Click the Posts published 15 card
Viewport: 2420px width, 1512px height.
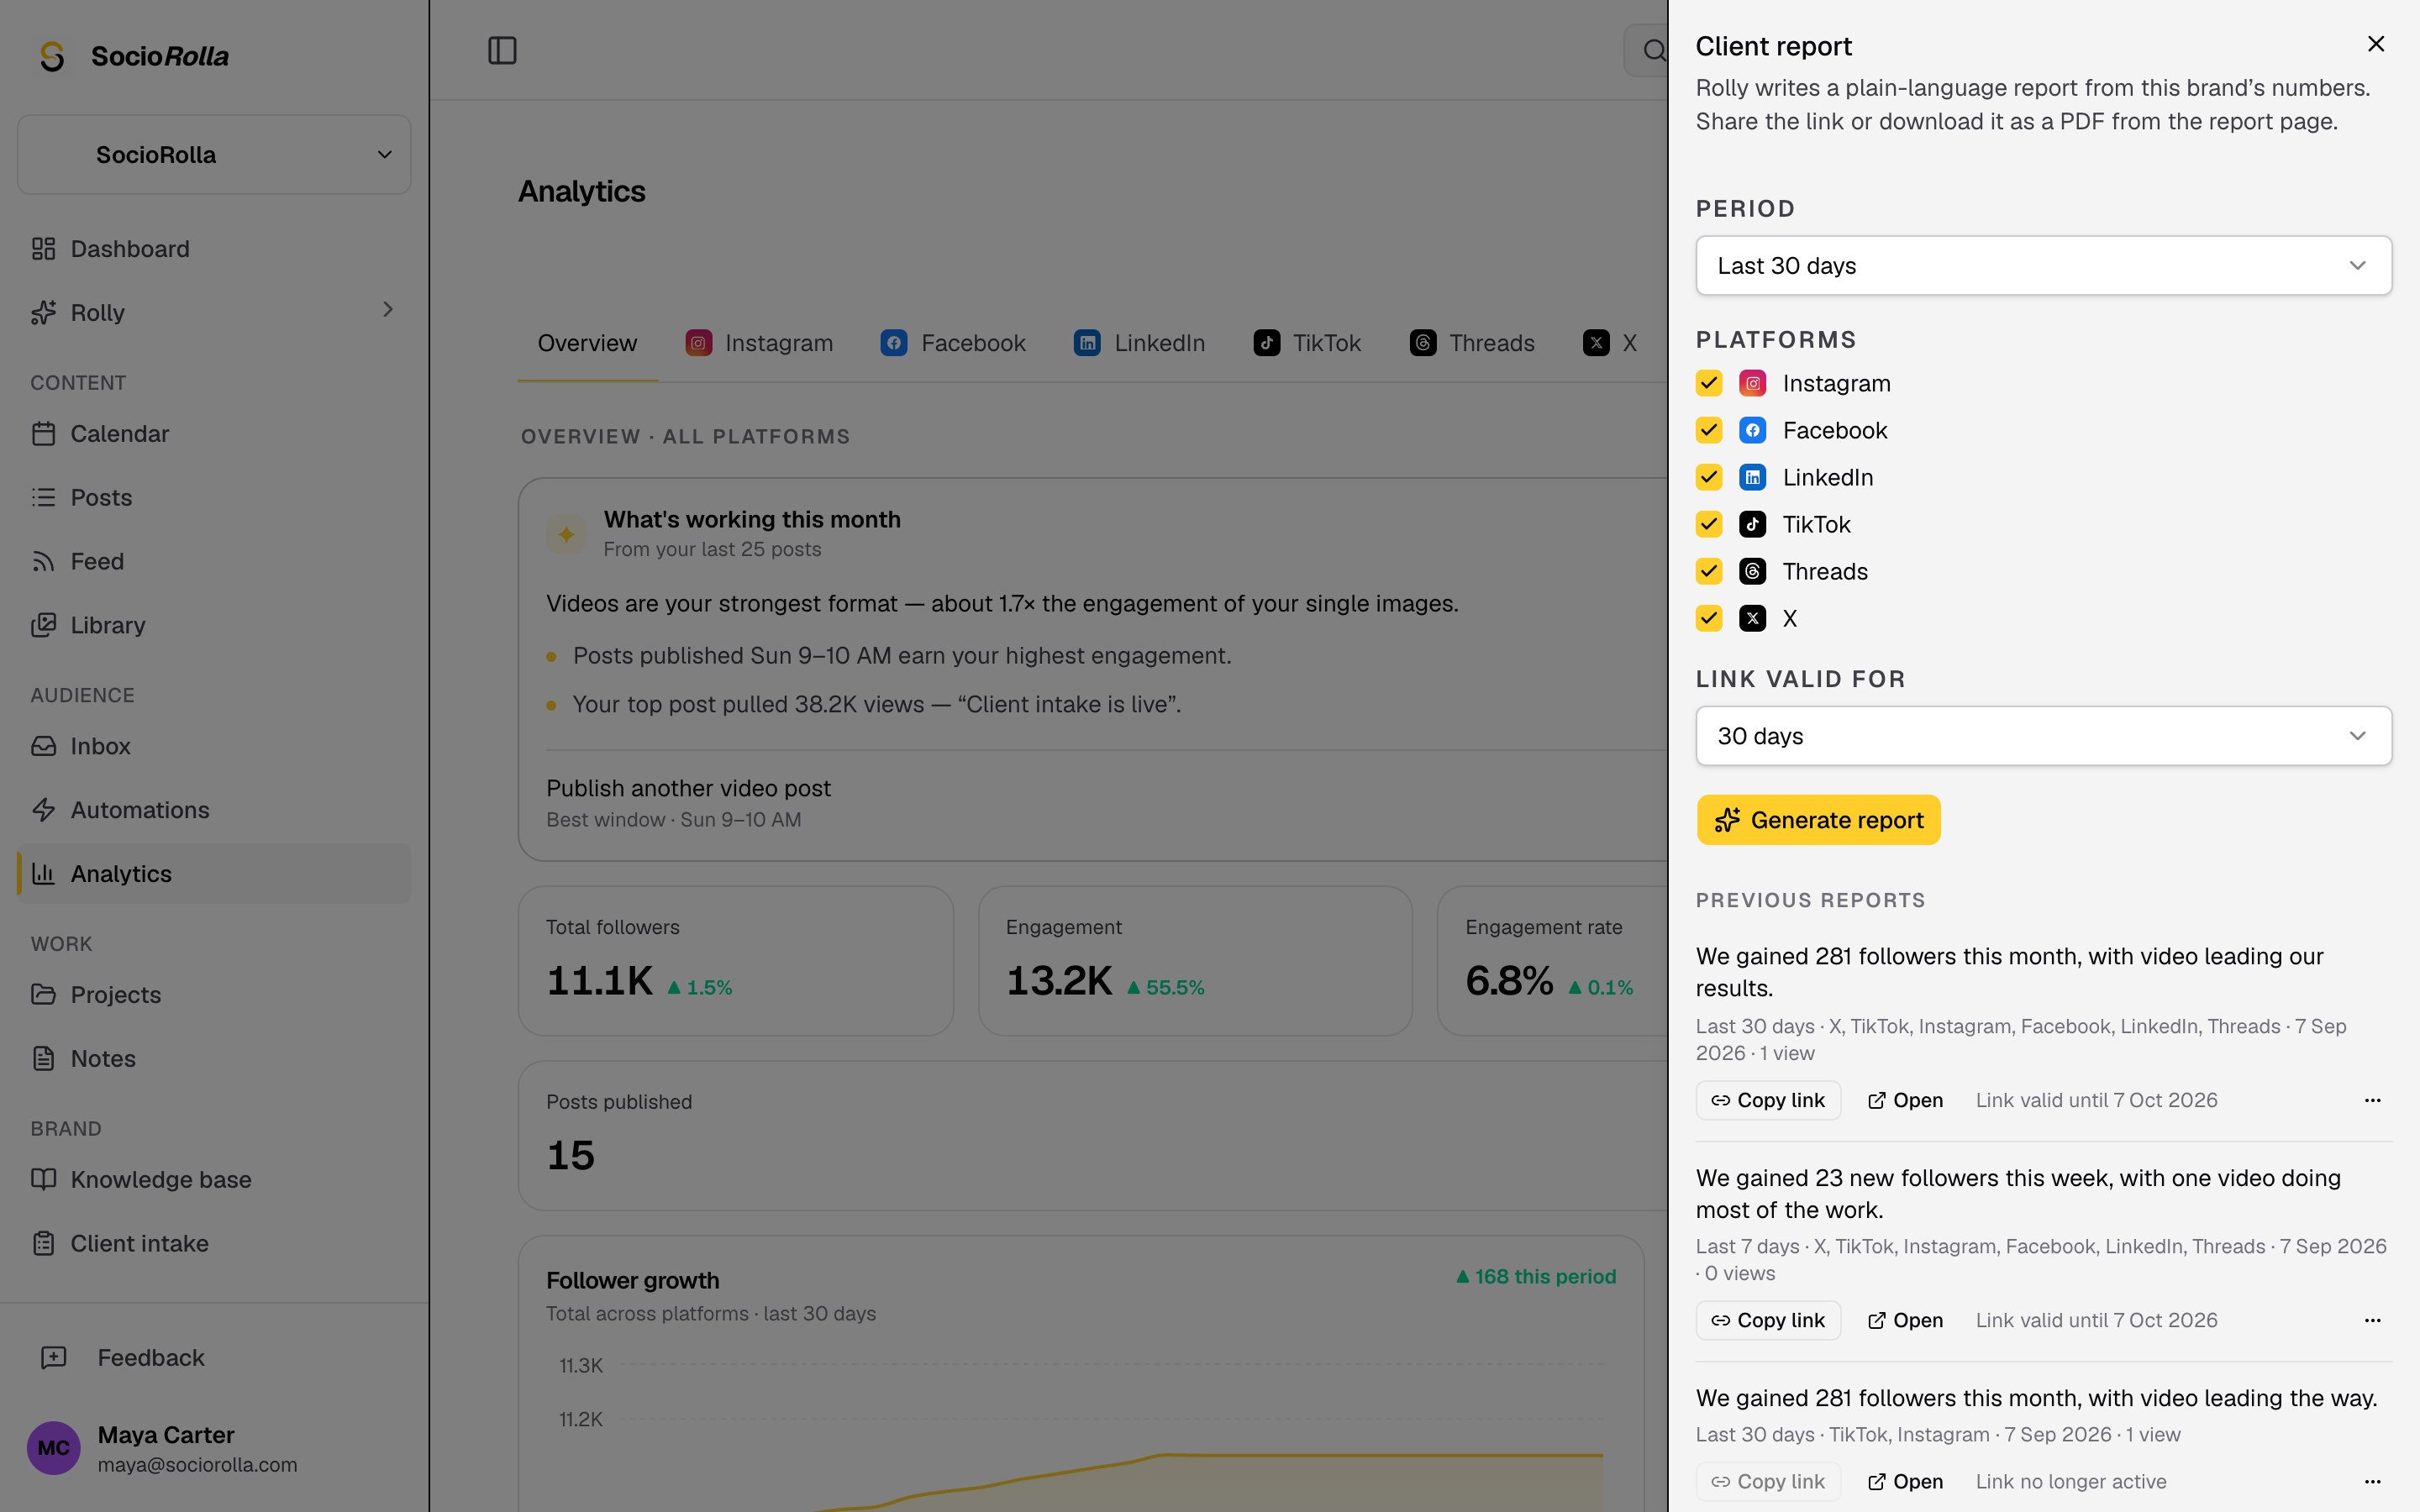[1093, 1136]
